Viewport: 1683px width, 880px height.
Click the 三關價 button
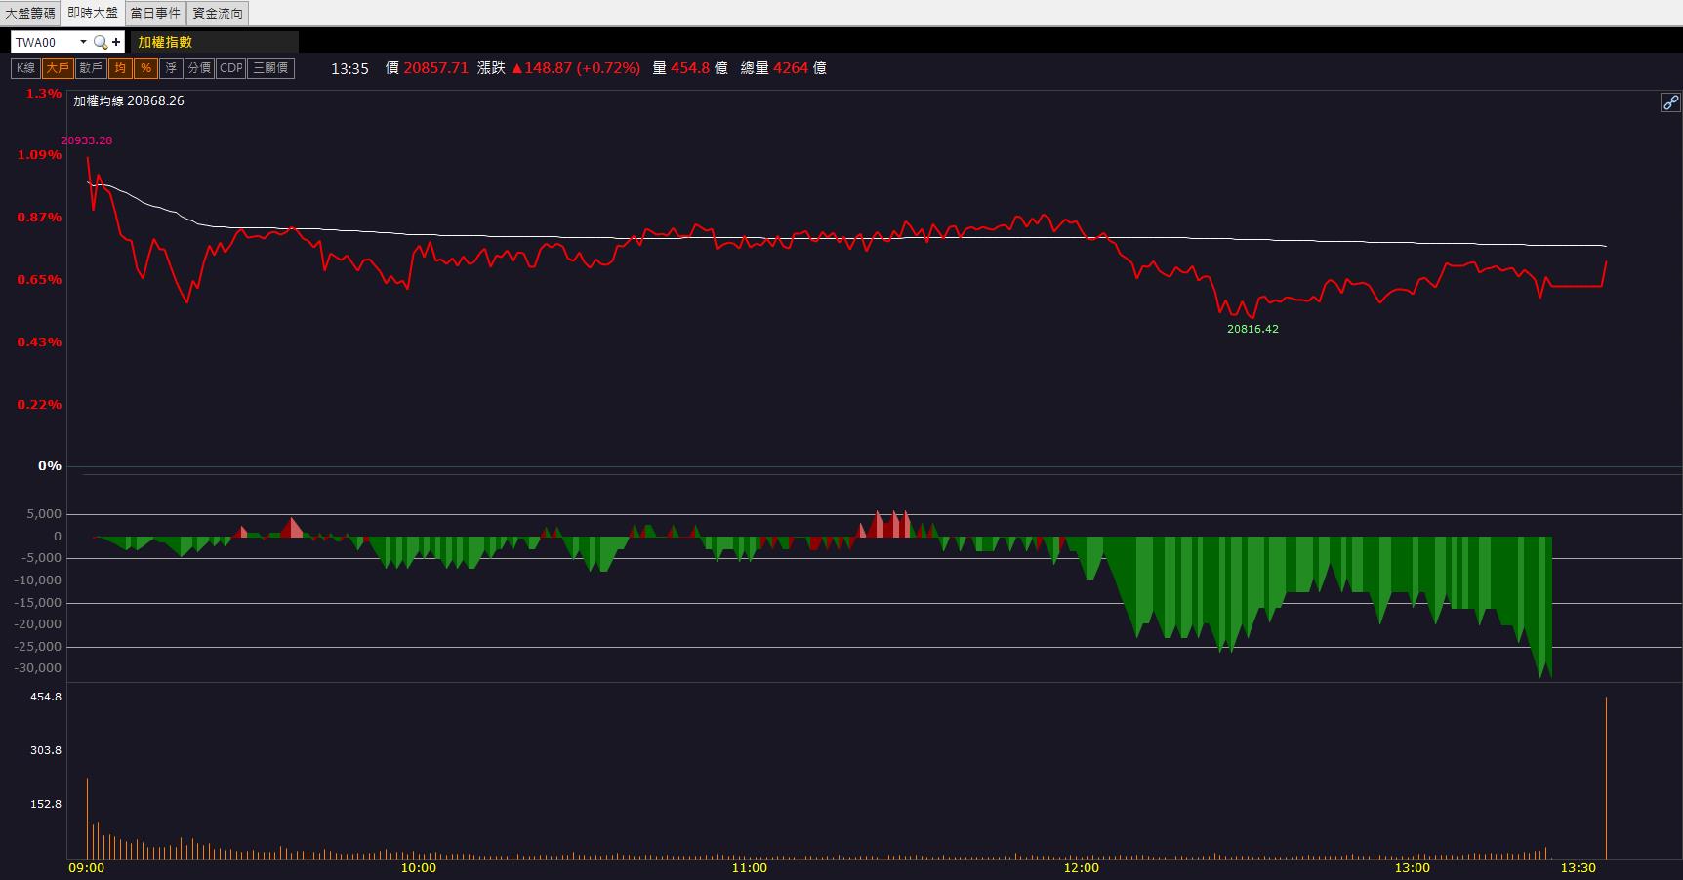click(270, 68)
